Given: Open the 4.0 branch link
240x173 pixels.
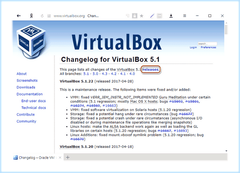Looking at the screenshot, I should tap(132, 74).
